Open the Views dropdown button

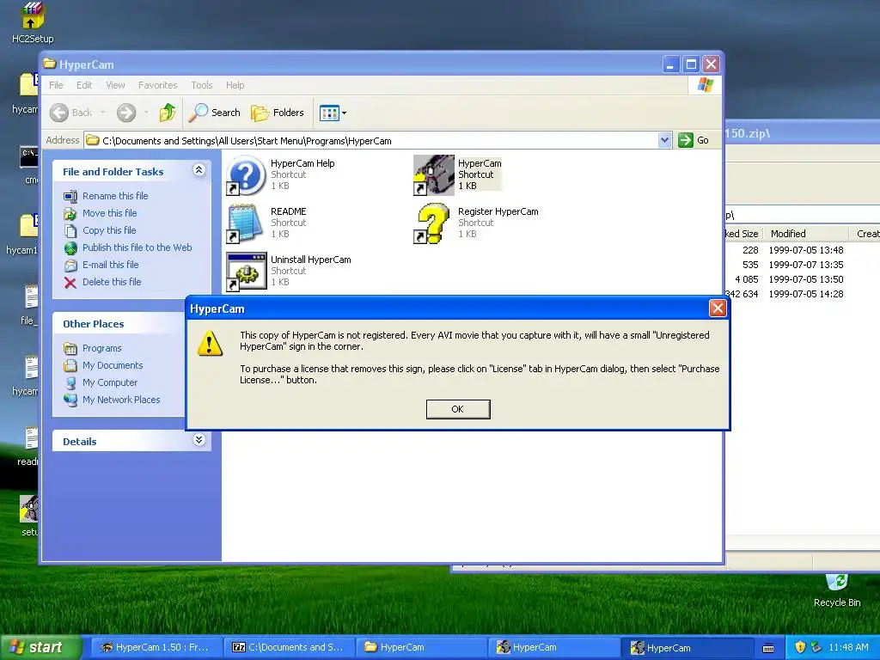click(333, 113)
